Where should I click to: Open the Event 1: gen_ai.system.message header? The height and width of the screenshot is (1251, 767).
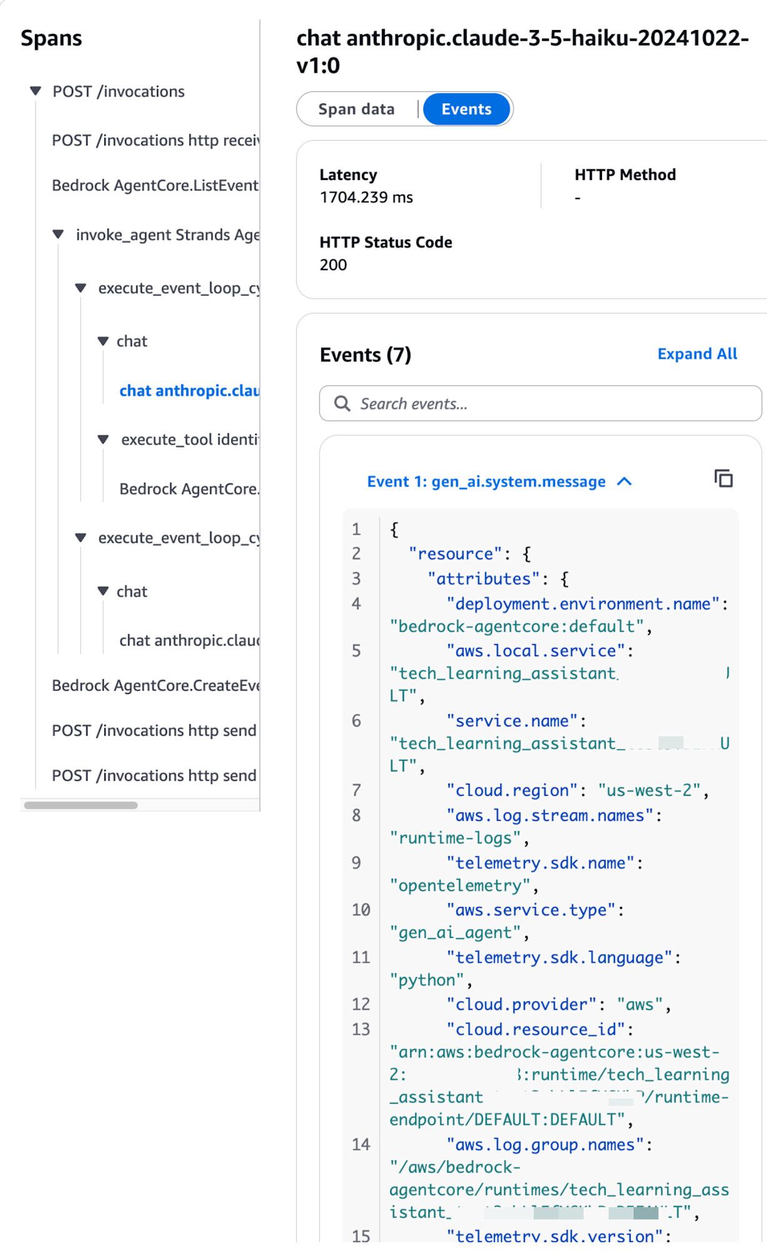(x=486, y=482)
